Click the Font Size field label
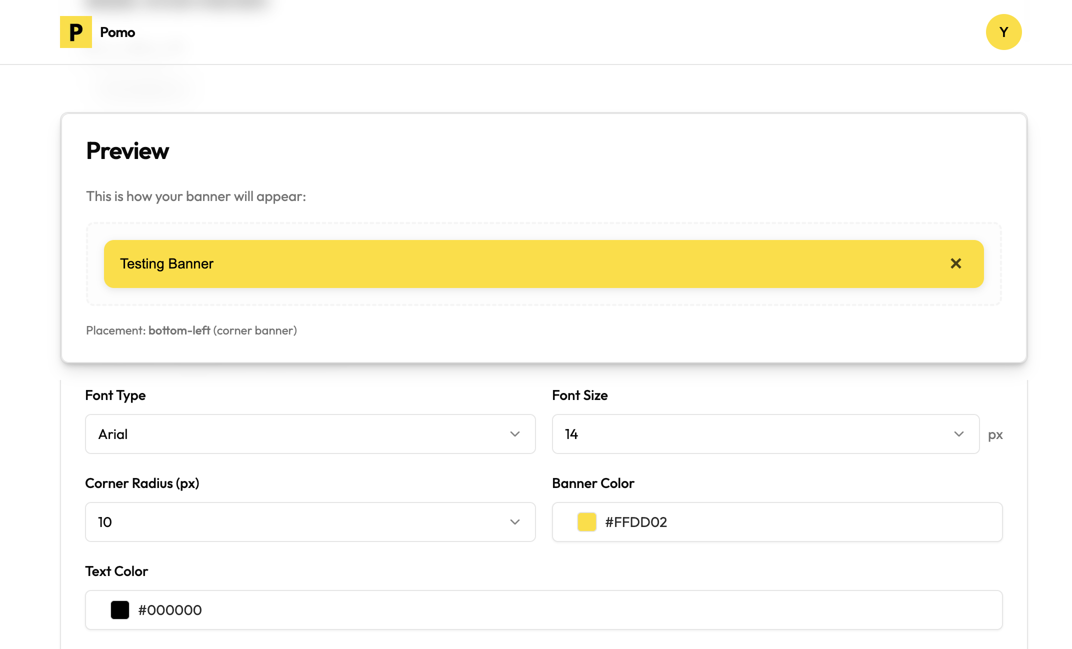 [579, 395]
